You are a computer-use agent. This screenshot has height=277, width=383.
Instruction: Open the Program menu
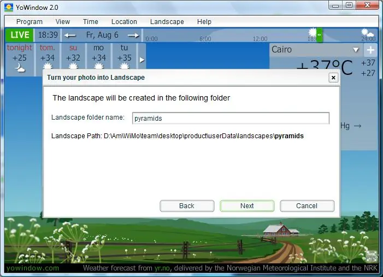(30, 22)
